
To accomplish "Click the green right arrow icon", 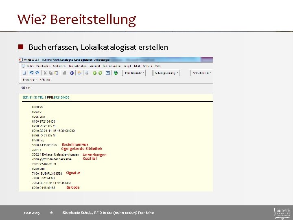I will [x=101, y=73].
